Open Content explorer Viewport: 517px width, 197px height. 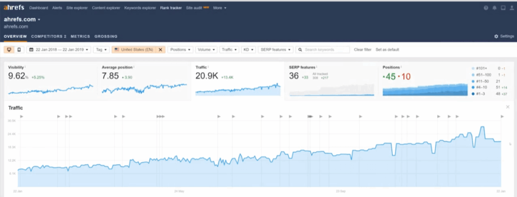106,8
